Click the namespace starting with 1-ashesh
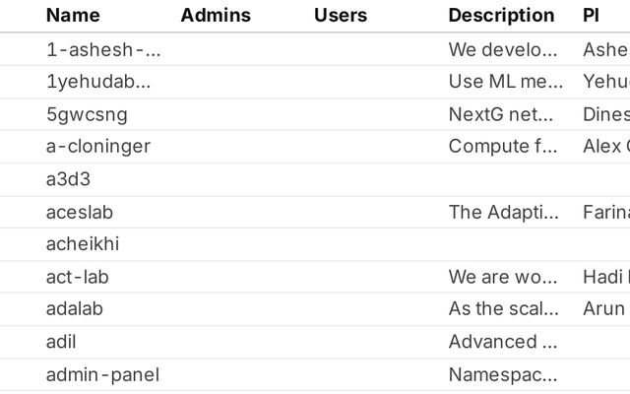This screenshot has width=630, height=394. (103, 49)
